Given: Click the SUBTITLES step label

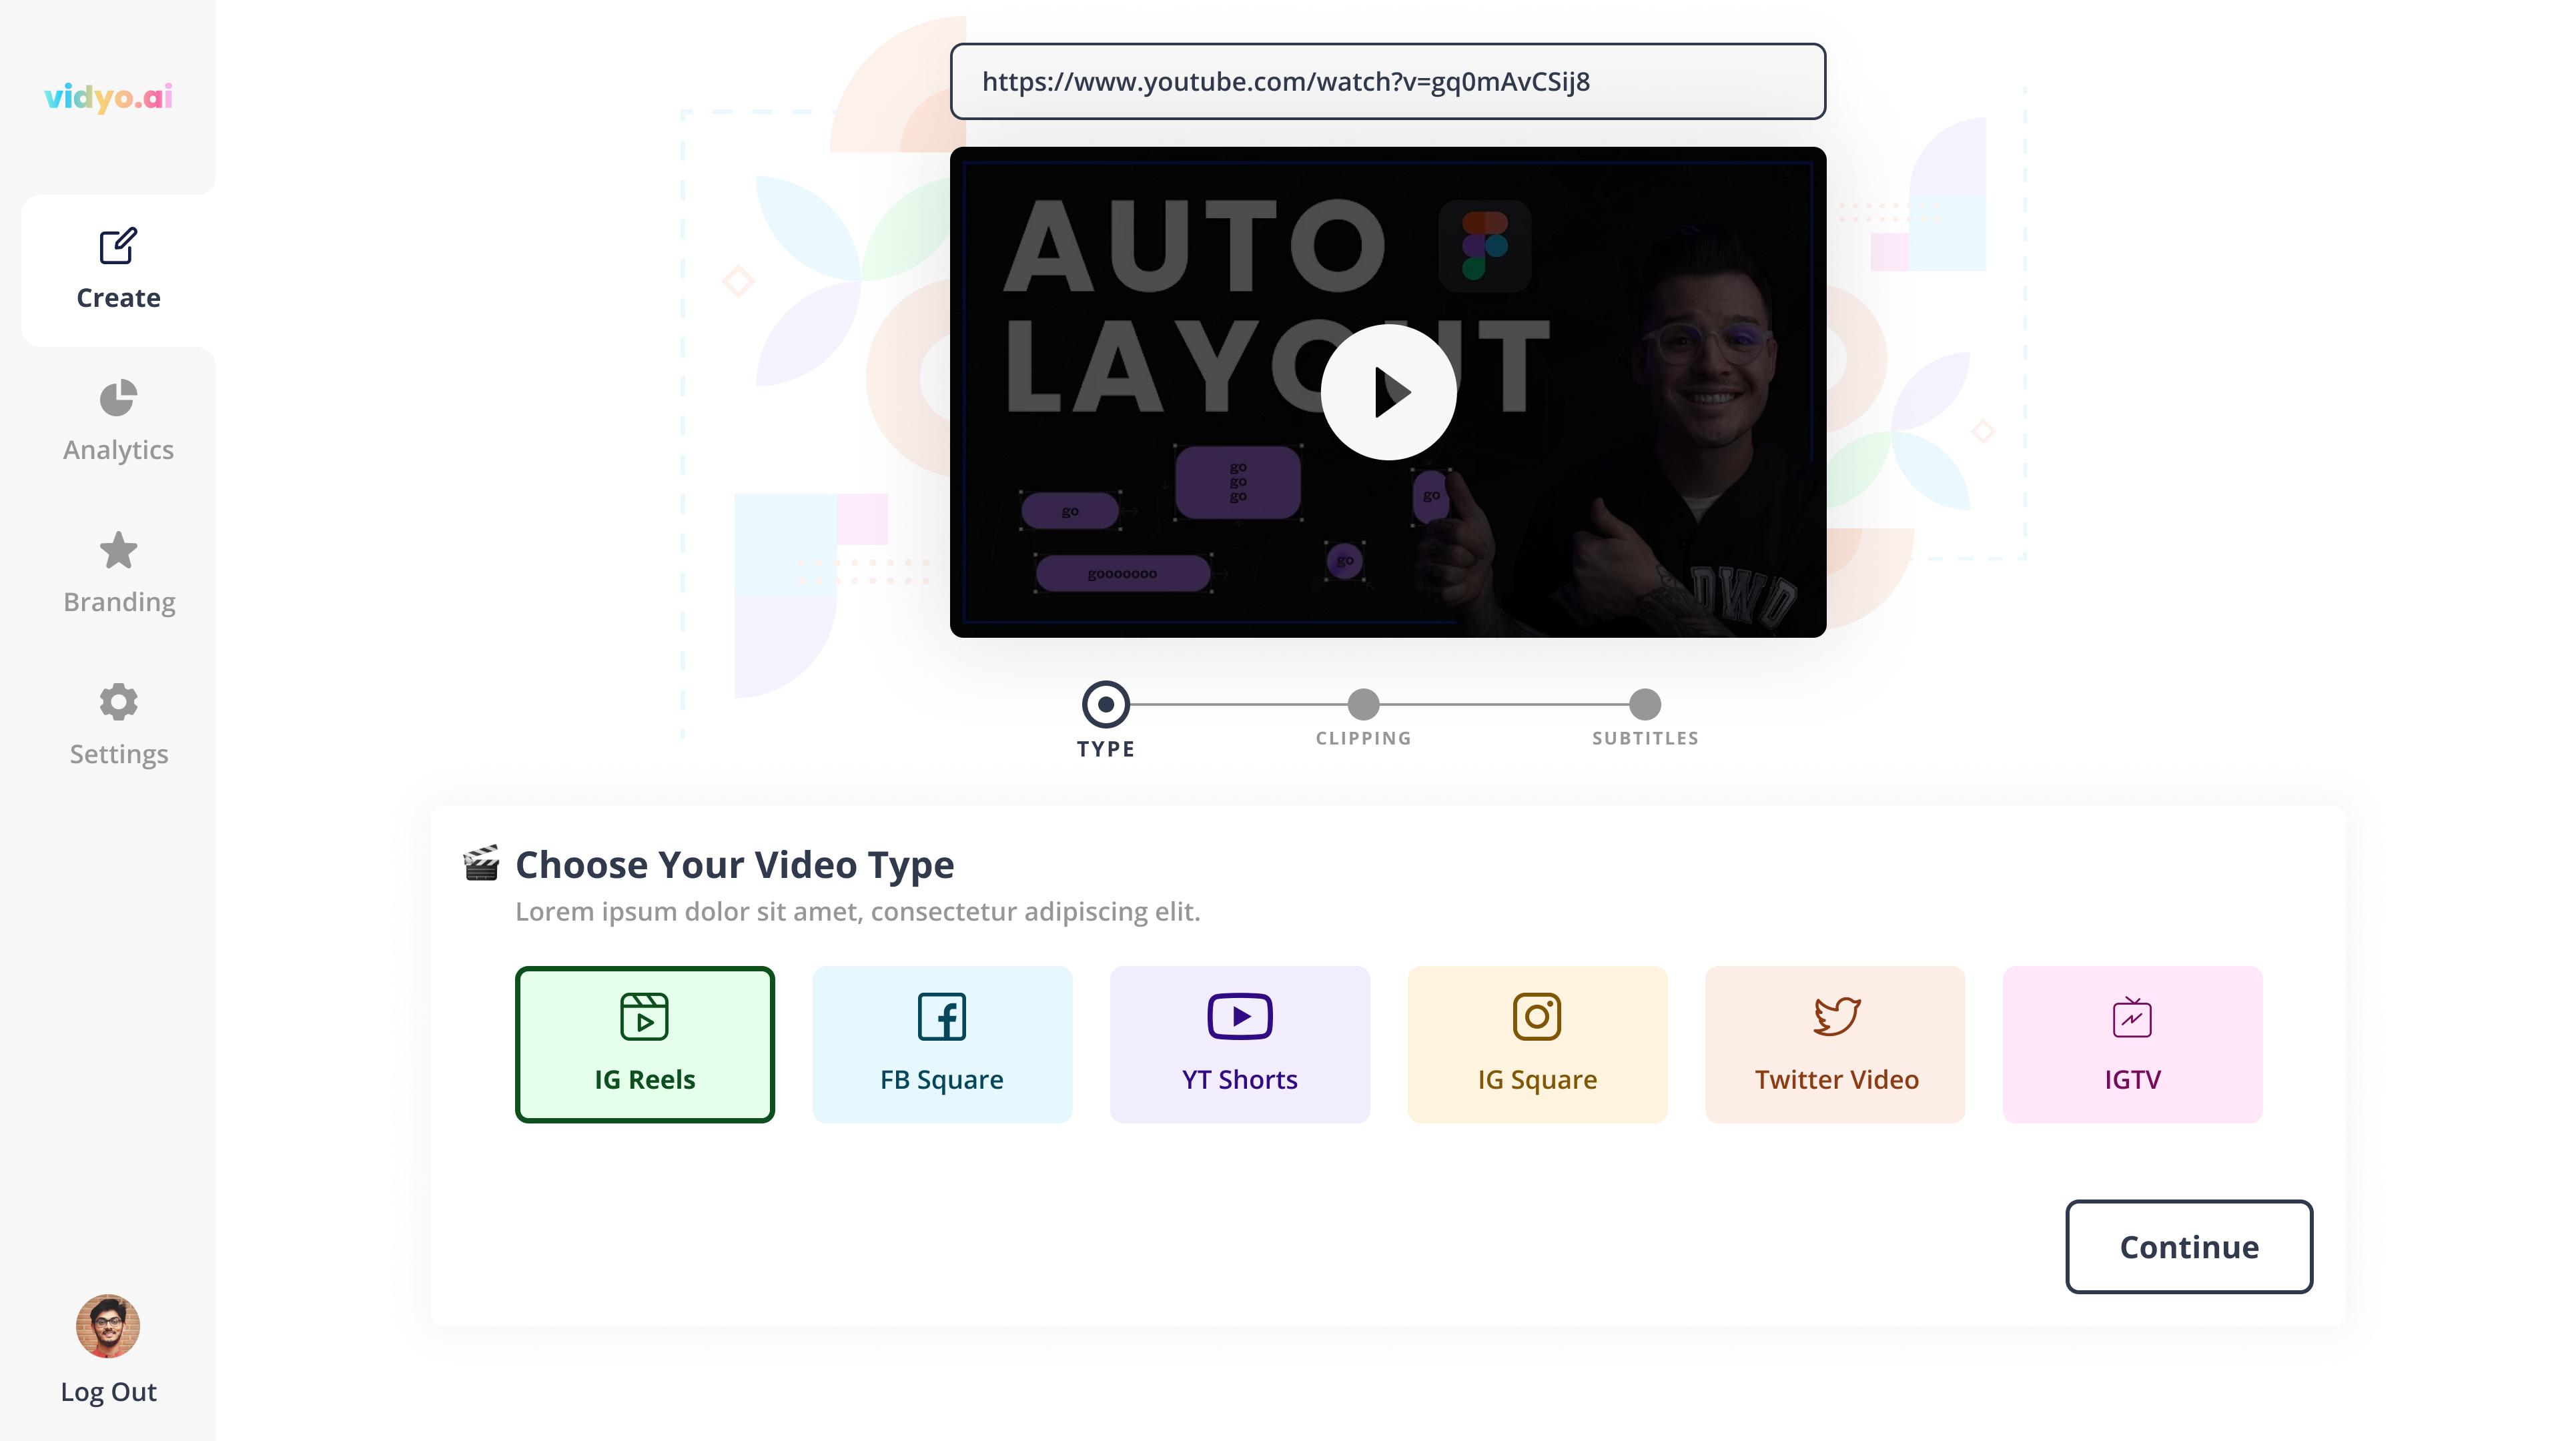Looking at the screenshot, I should 1645,738.
